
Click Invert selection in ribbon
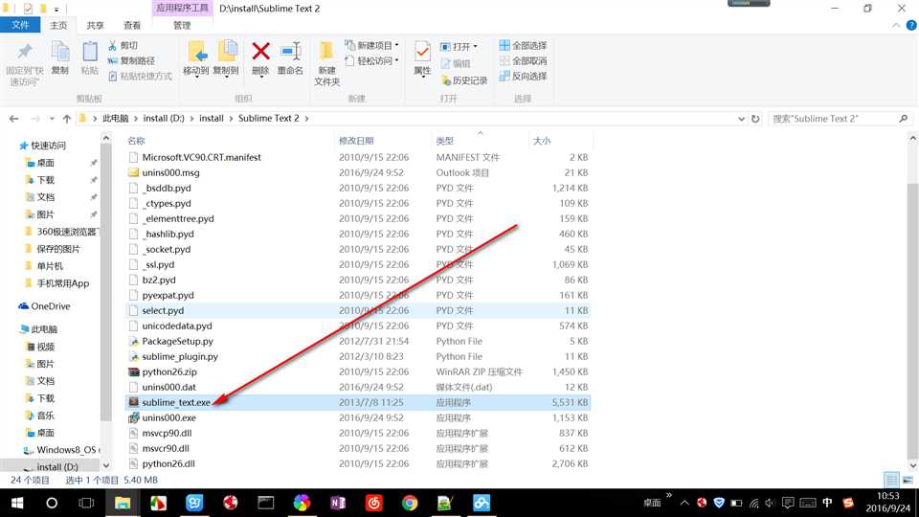(523, 77)
